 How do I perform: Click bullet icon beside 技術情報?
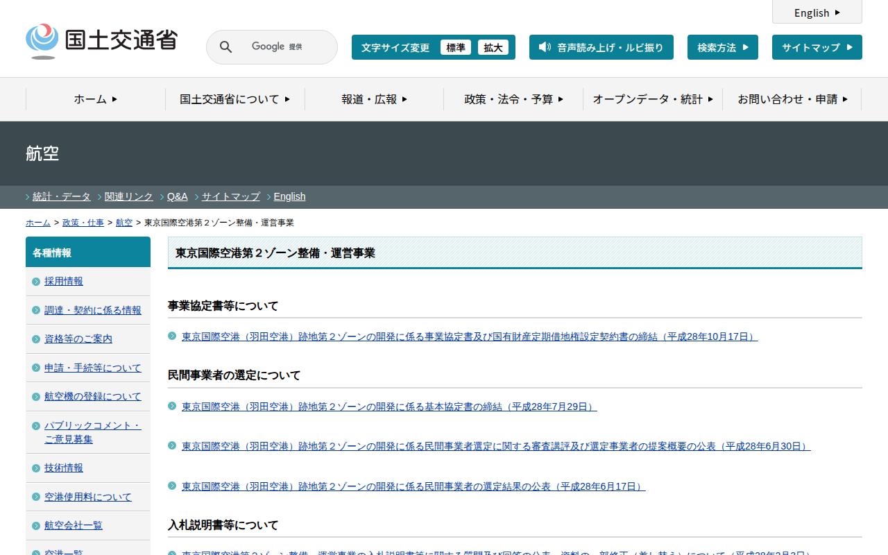[36, 468]
